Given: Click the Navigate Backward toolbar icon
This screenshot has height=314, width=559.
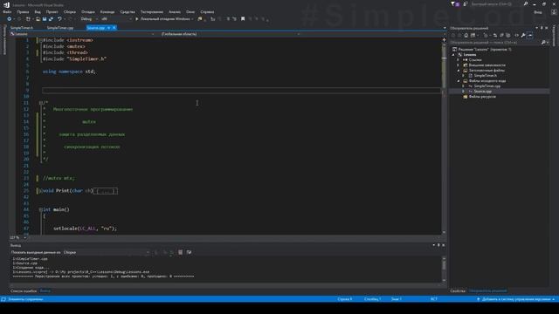Looking at the screenshot, I should pyautogui.click(x=10, y=19).
